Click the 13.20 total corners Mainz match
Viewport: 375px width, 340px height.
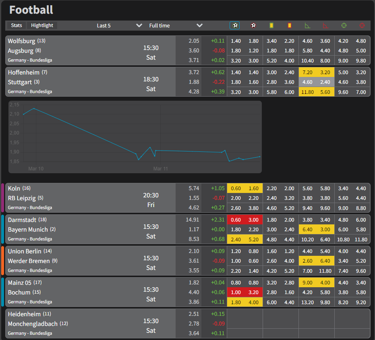click(307, 303)
